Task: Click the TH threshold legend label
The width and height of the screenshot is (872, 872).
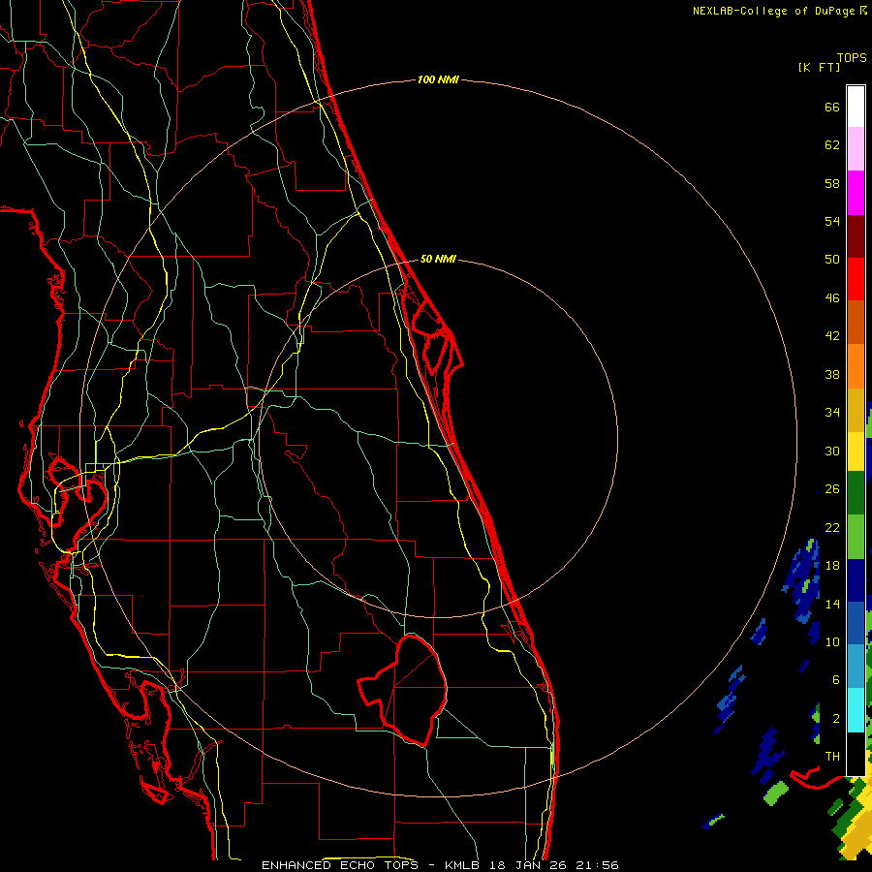Action: coord(832,757)
